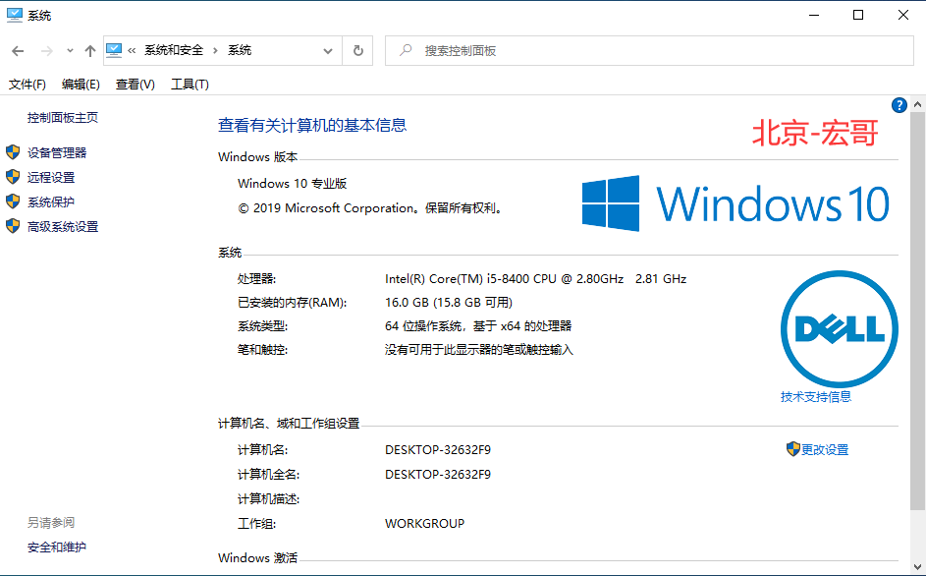Click the shield icon next to 更改设置

pos(792,449)
